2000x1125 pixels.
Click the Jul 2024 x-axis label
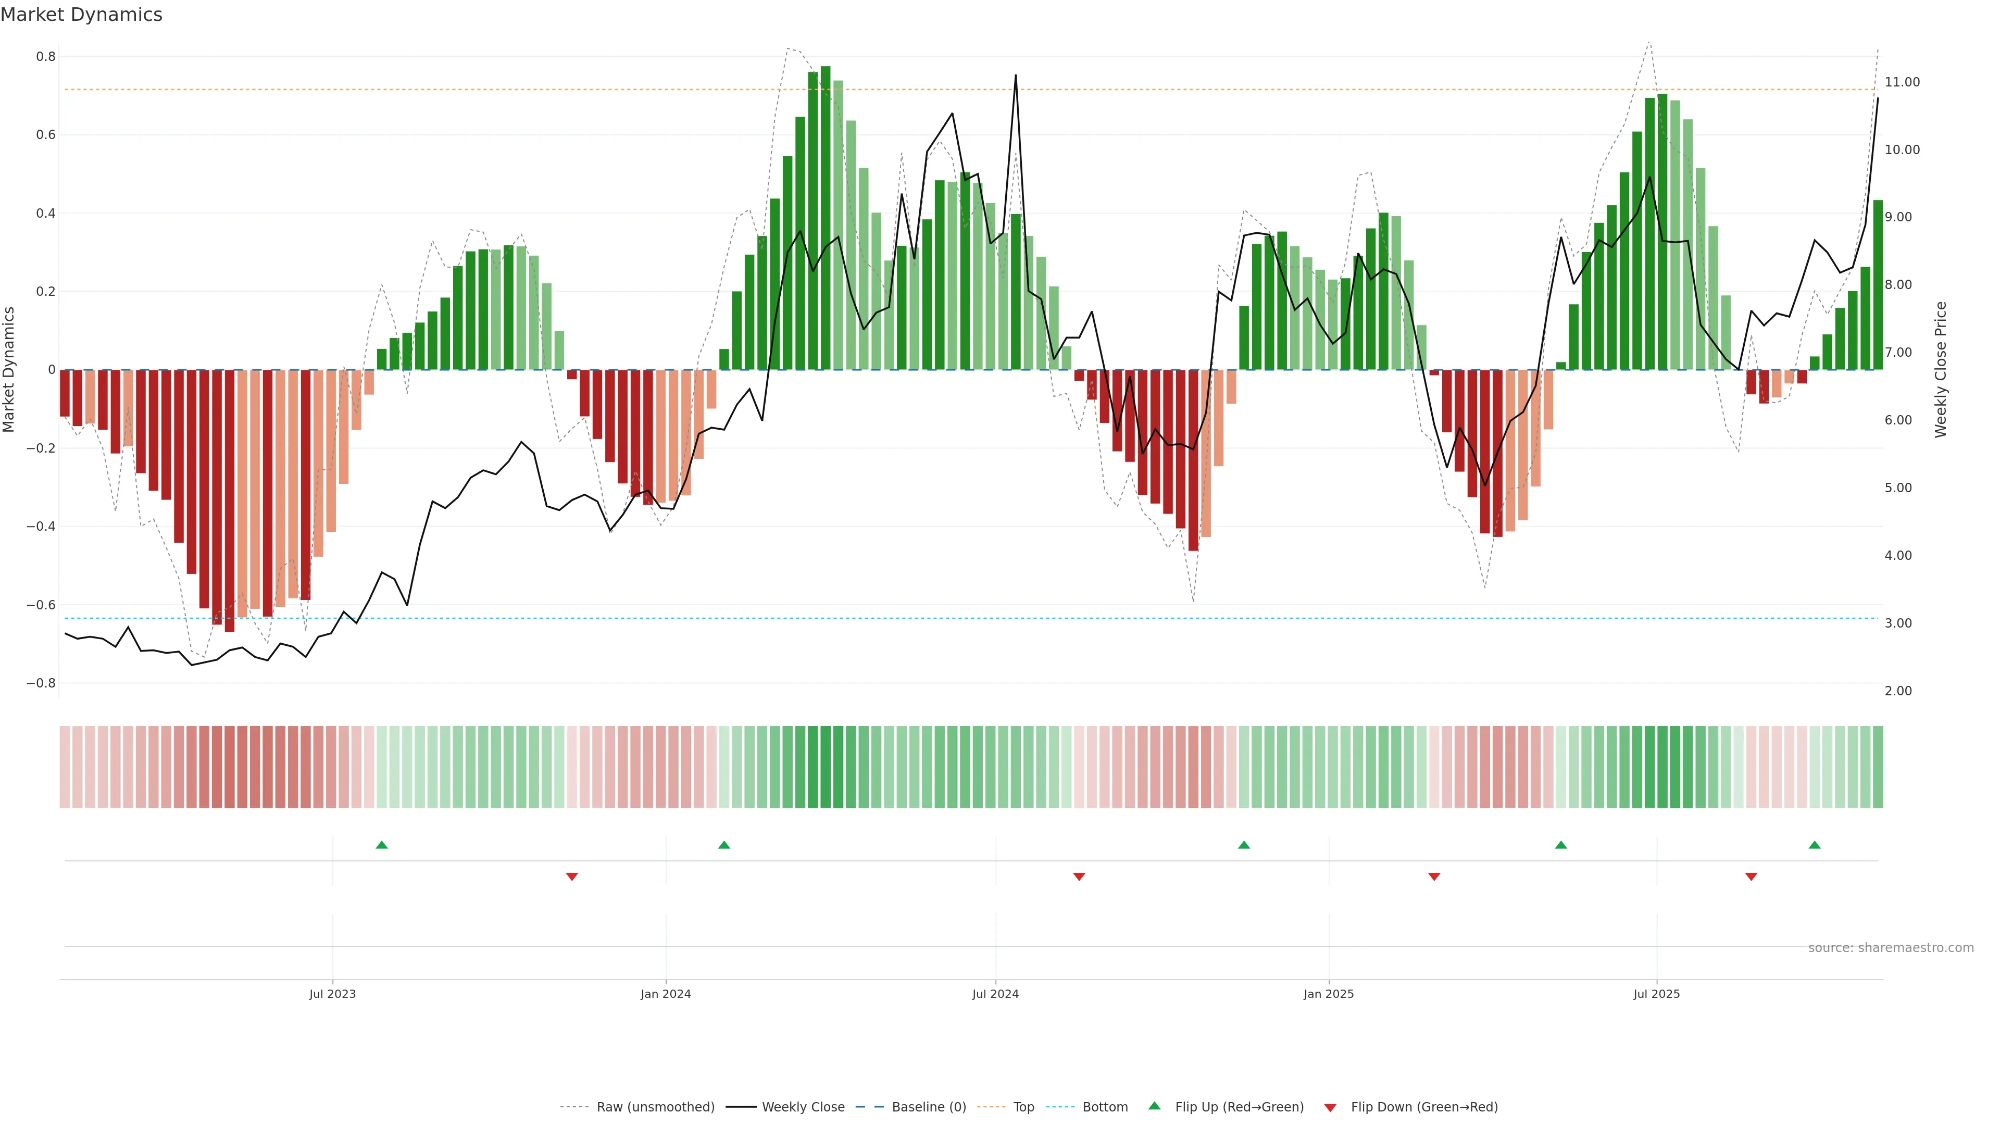click(x=995, y=994)
